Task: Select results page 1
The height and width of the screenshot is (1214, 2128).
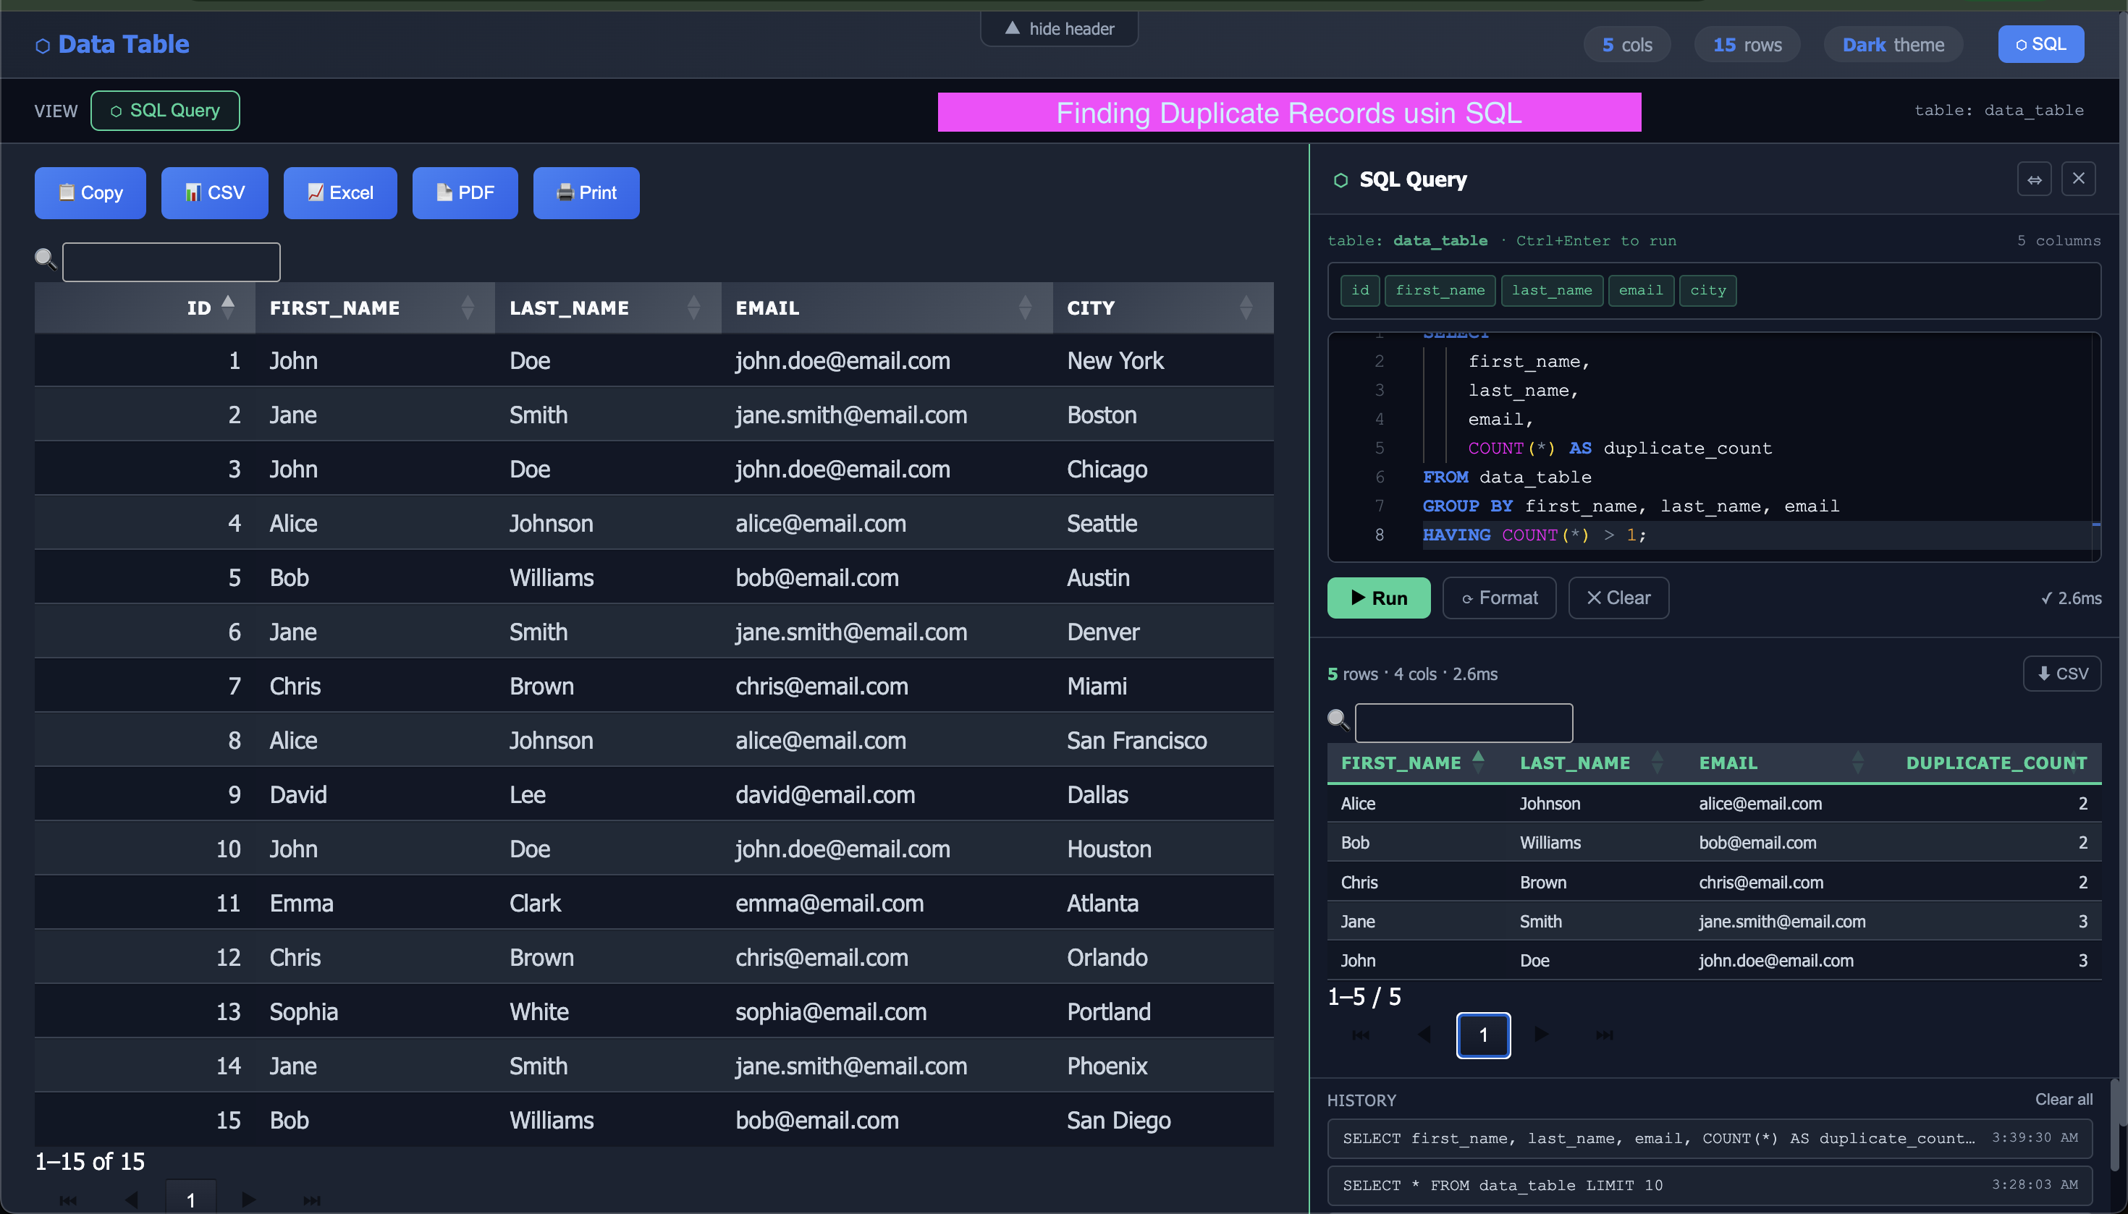Action: coord(1482,1035)
